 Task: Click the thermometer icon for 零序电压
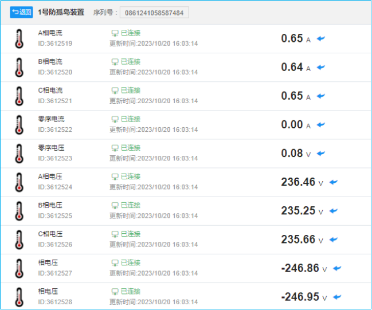(19, 154)
